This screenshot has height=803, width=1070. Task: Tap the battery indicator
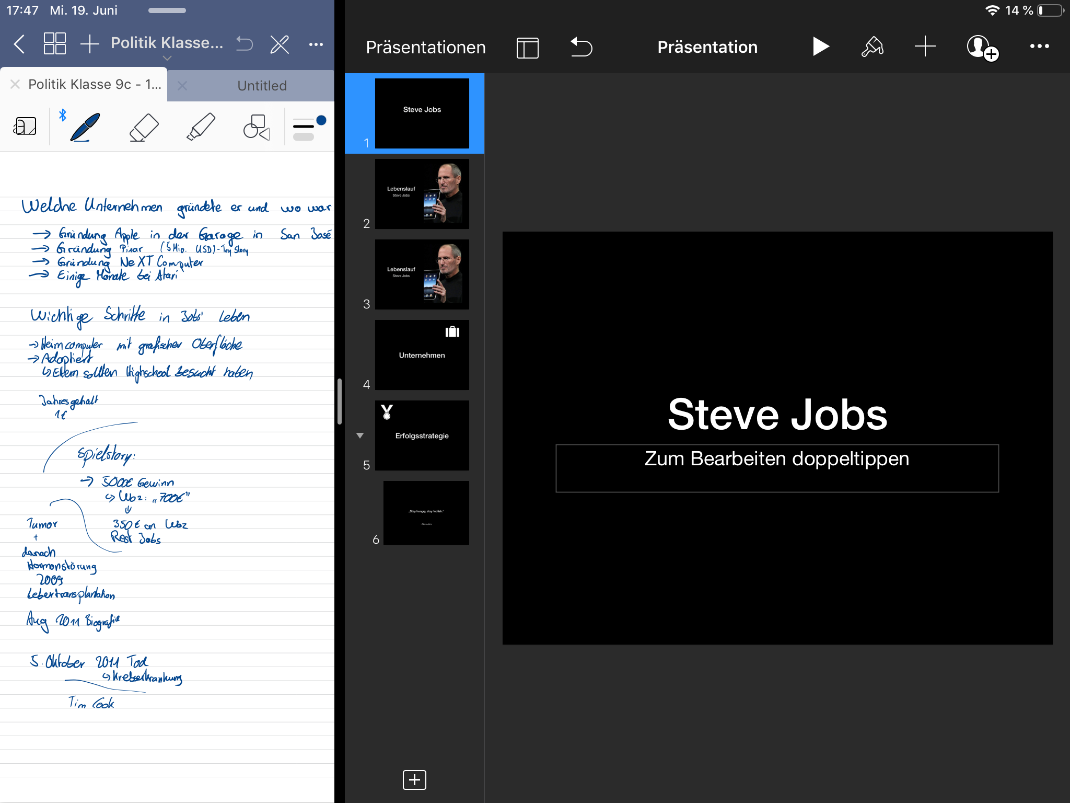click(1051, 10)
